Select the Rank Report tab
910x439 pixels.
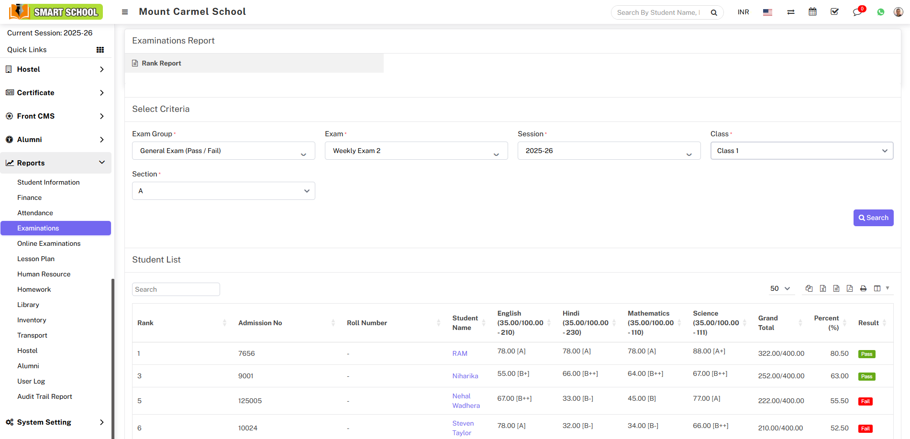point(161,63)
